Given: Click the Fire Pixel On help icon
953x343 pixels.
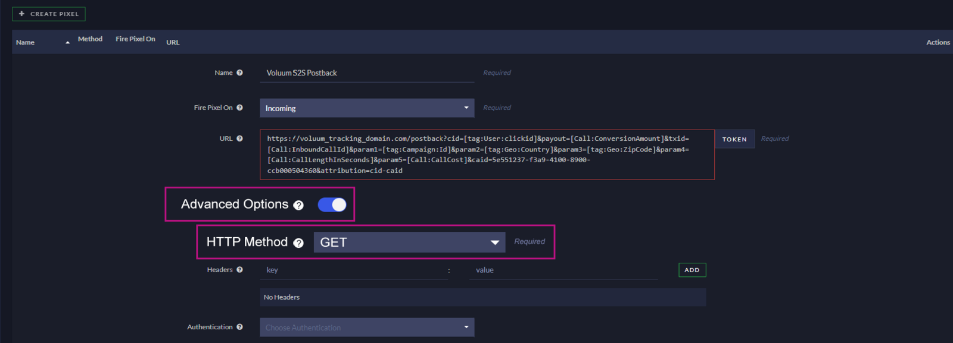Looking at the screenshot, I should pos(239,108).
